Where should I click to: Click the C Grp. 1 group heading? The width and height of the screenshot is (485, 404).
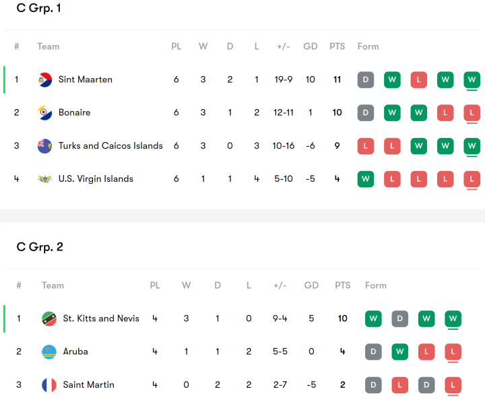pos(39,9)
